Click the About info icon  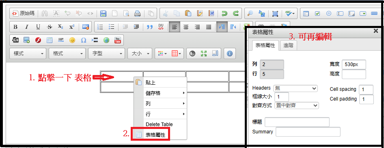coord(229,54)
